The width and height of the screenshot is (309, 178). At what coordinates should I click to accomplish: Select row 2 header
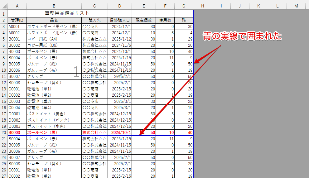(x=4, y=20)
